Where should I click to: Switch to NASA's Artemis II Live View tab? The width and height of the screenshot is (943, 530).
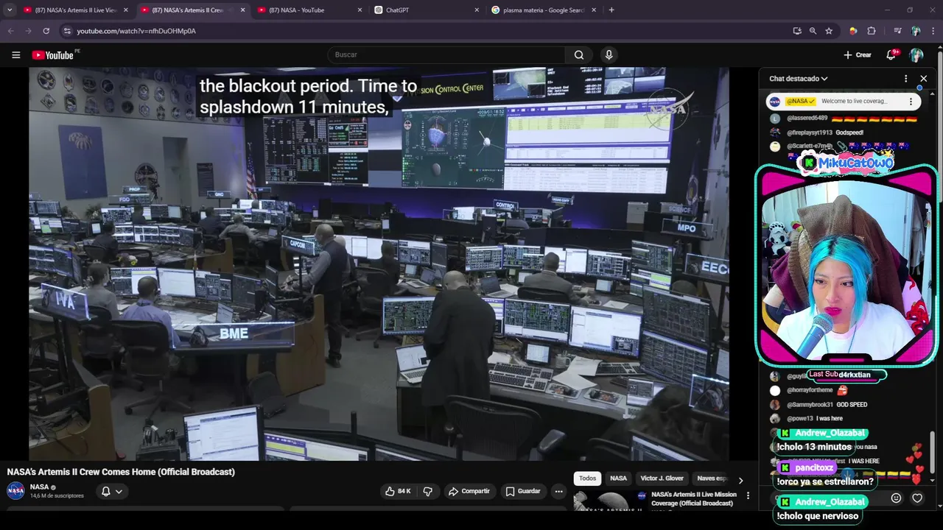pyautogui.click(x=76, y=10)
